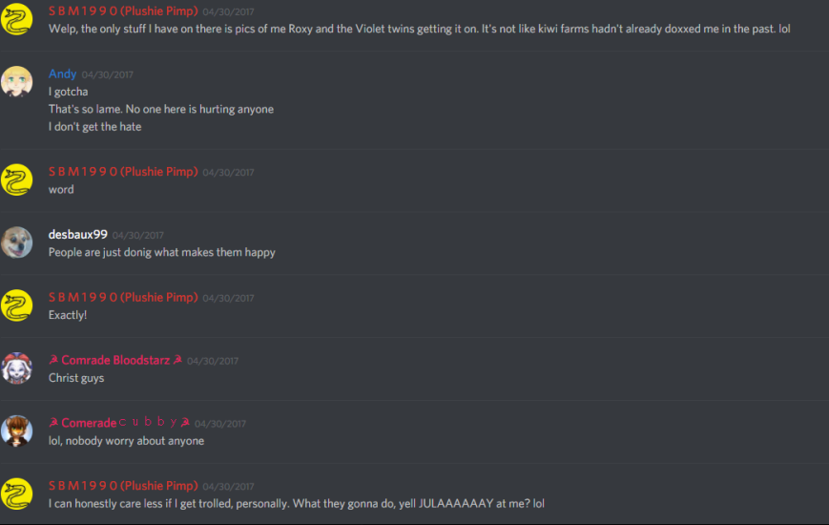Click SBM1990 username above 'word'
Image resolution: width=829 pixels, height=525 pixels.
(x=123, y=172)
